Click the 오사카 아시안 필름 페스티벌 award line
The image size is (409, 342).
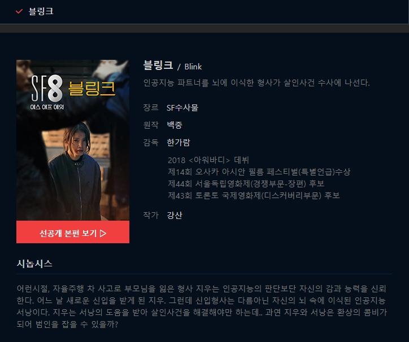(x=259, y=172)
